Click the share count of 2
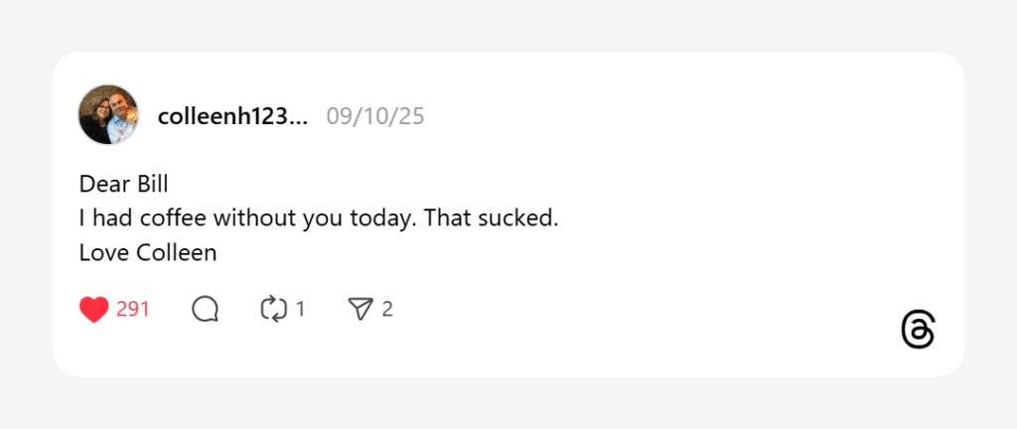 coord(387,310)
